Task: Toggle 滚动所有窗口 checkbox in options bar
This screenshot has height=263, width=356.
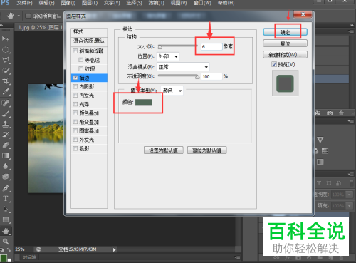Action: point(28,16)
